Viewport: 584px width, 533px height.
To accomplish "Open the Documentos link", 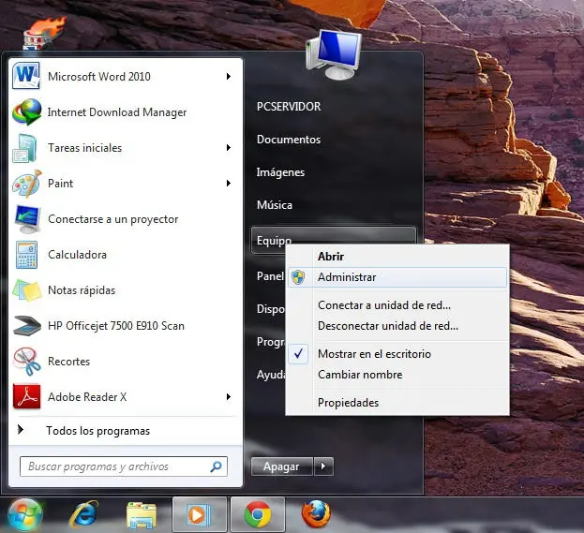I will [x=289, y=140].
